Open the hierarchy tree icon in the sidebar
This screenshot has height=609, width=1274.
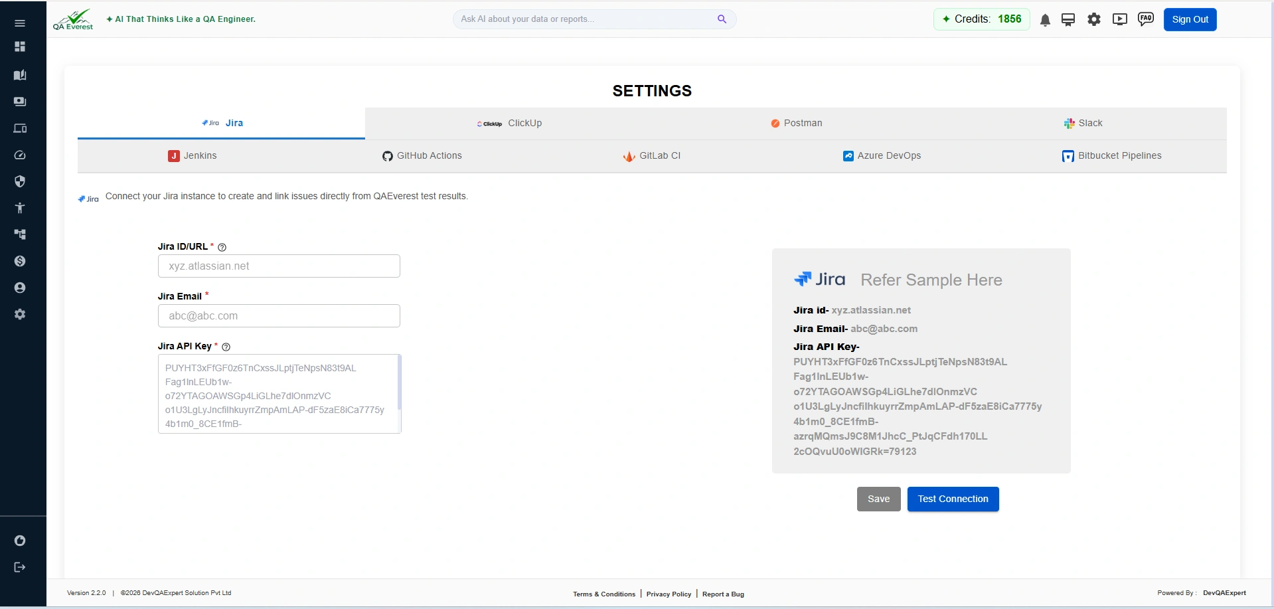(20, 234)
